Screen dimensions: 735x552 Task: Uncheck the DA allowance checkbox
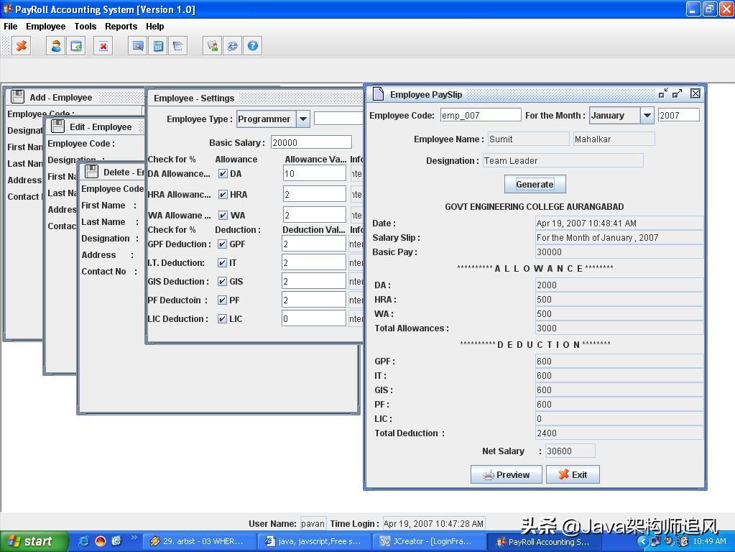tap(223, 174)
